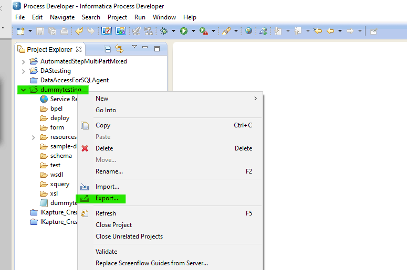Select the form folder
This screenshot has height=270, width=407.
[57, 127]
